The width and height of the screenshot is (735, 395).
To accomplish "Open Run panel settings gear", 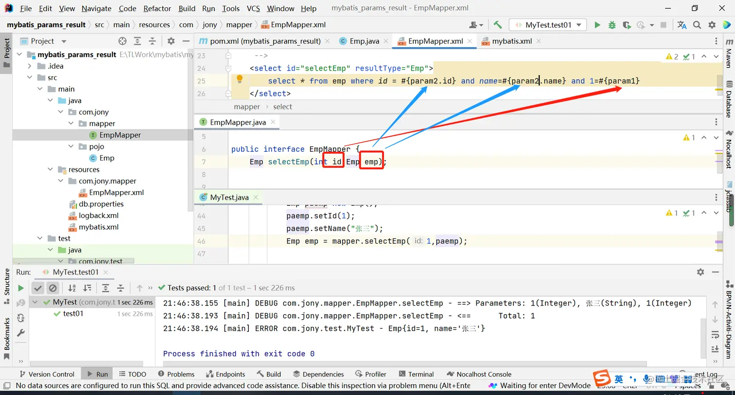I will tap(700, 272).
